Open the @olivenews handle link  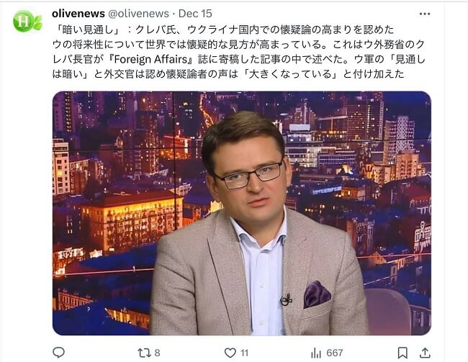pyautogui.click(x=138, y=14)
